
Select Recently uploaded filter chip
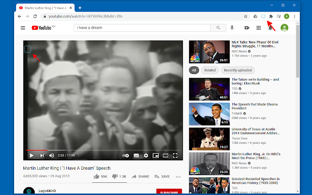(238, 70)
